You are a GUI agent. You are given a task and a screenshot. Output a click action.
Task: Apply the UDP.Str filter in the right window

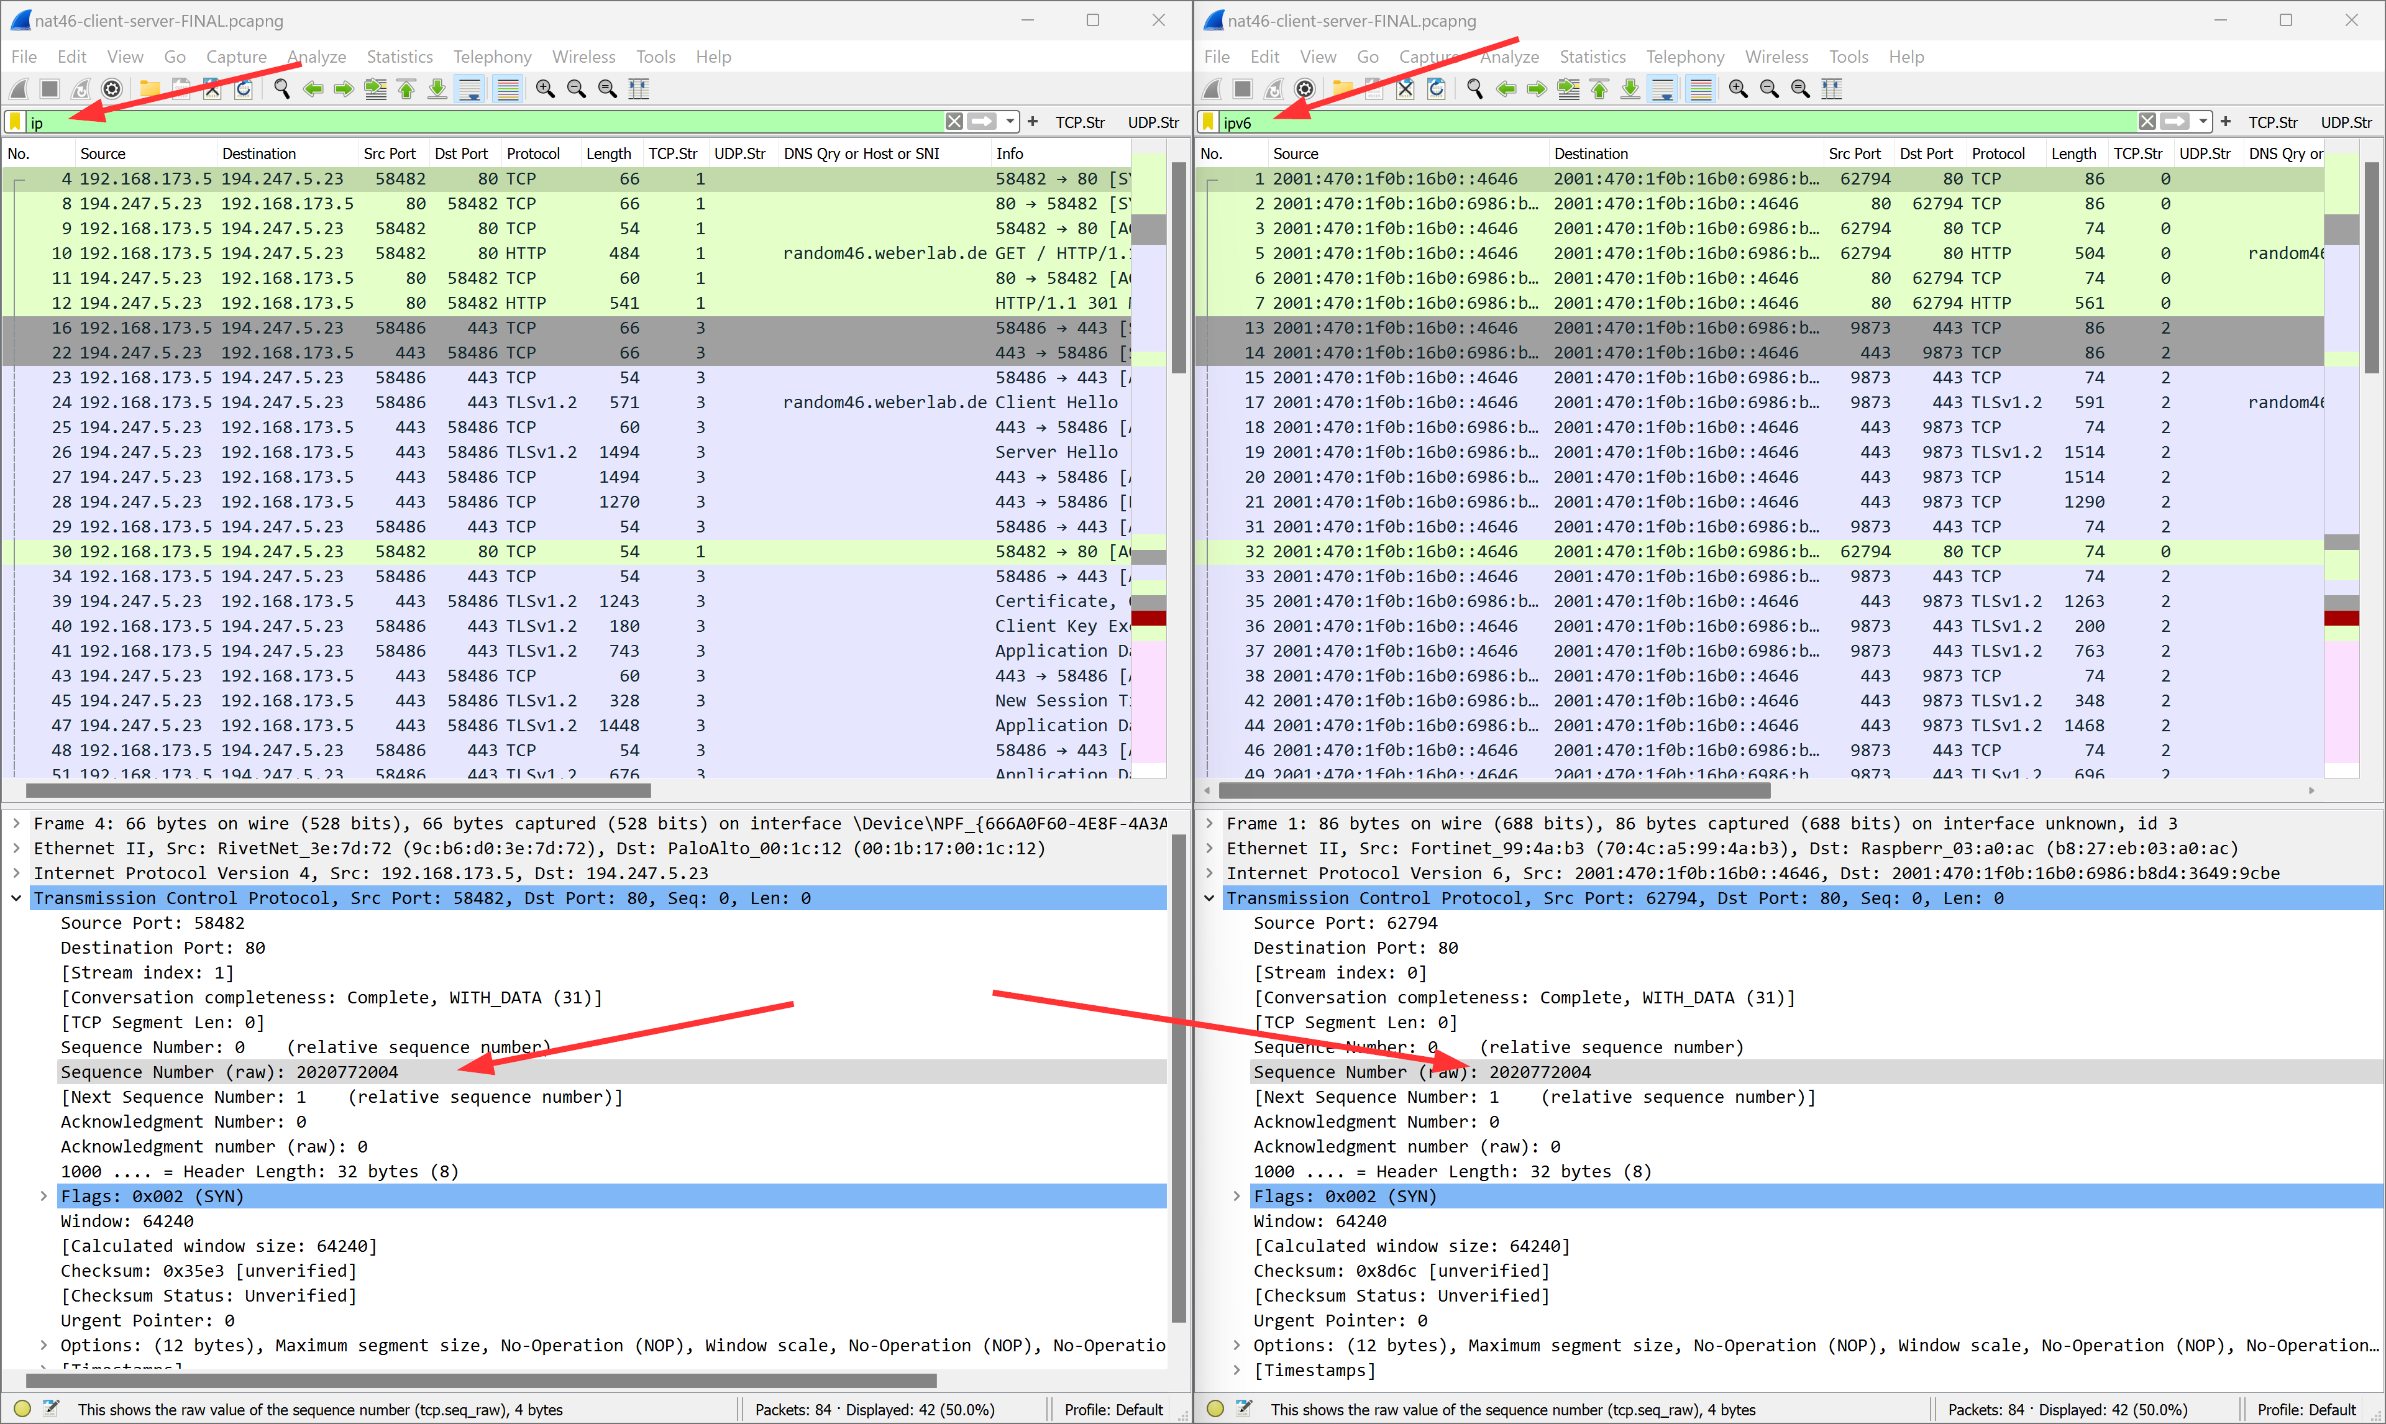pyautogui.click(x=2347, y=122)
